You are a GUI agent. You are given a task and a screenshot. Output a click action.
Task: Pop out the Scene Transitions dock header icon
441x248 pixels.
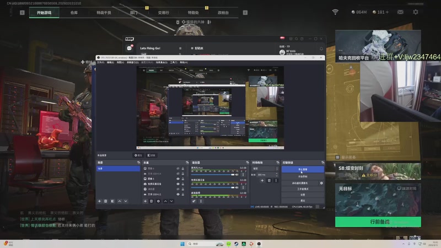(x=278, y=163)
